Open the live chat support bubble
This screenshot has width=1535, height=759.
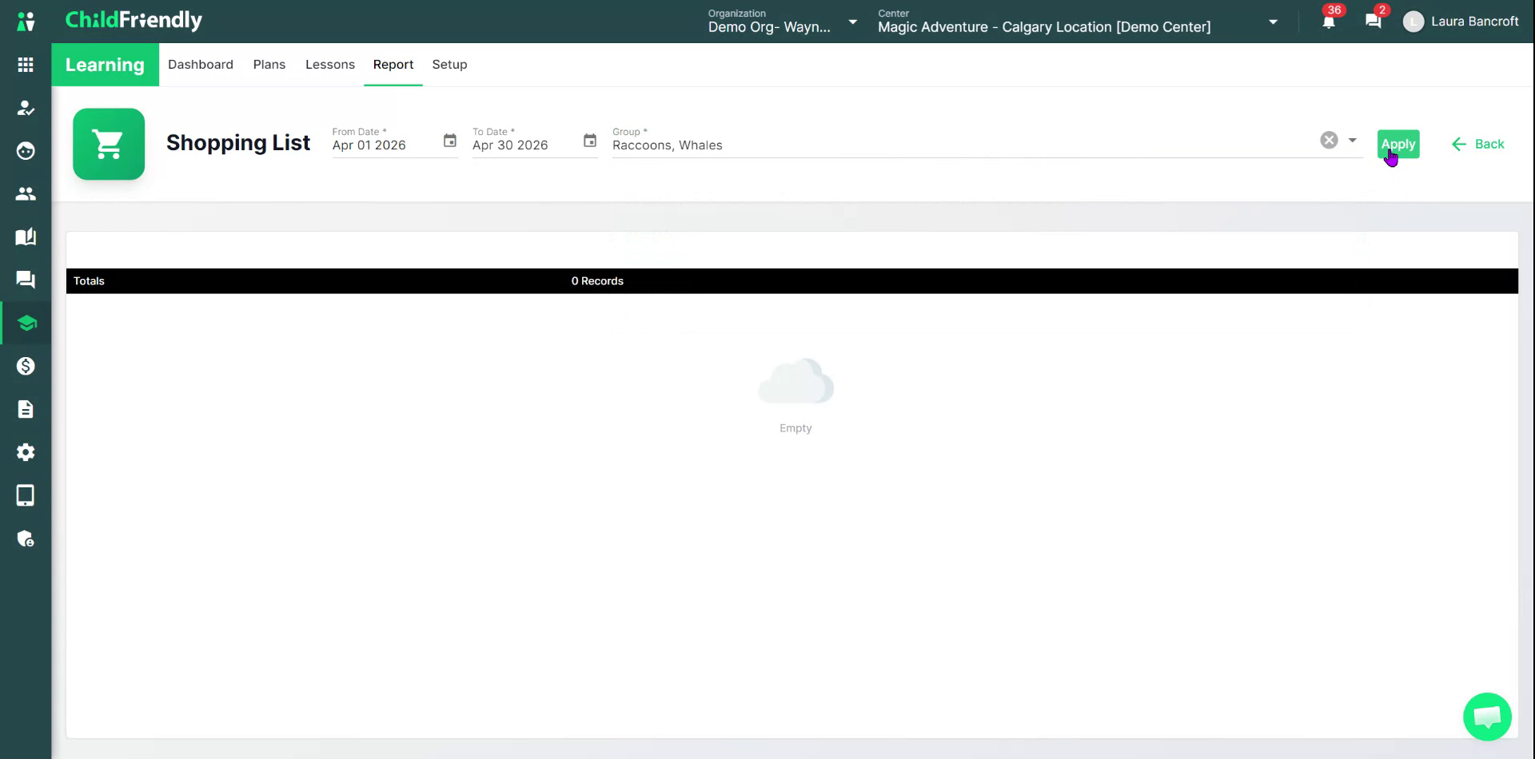(x=1487, y=717)
